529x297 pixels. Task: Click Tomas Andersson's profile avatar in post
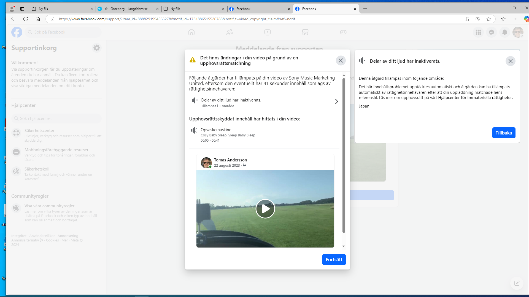206,163
